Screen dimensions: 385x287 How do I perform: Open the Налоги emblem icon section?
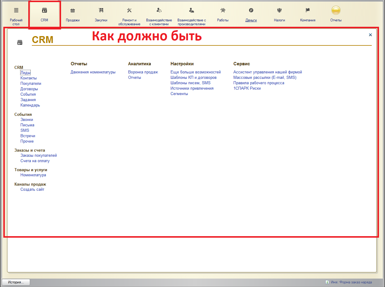(279, 11)
